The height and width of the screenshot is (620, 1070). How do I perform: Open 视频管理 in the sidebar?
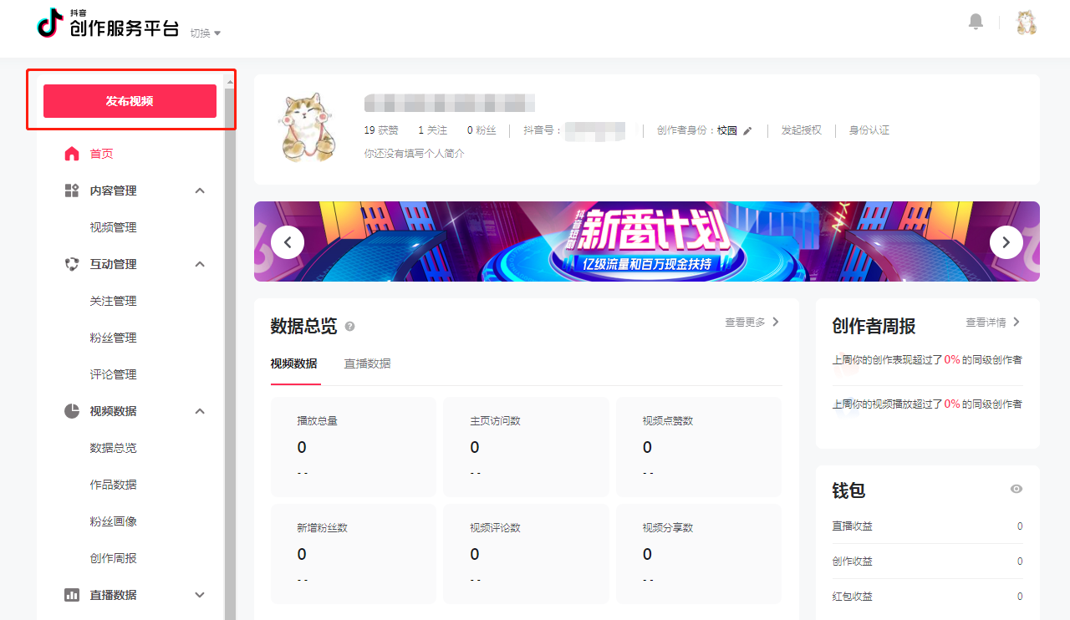pos(113,227)
